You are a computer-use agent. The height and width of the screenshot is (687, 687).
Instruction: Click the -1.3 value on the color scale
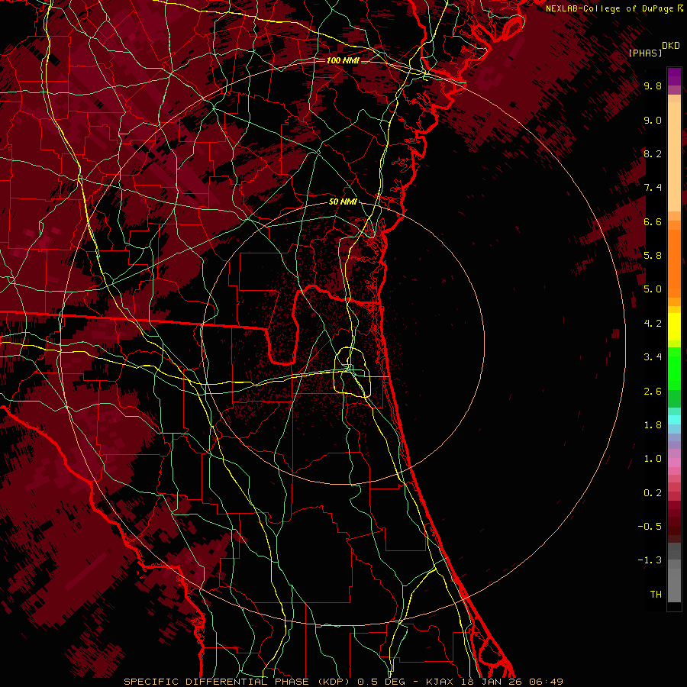click(650, 560)
